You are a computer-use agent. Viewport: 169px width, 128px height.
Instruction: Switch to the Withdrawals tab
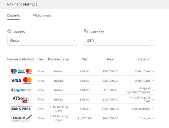coord(42,15)
